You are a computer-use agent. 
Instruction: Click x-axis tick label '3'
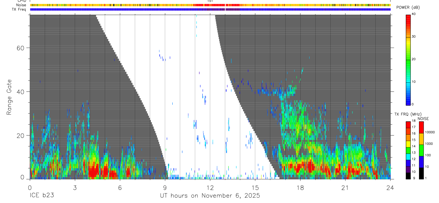coord(74,187)
